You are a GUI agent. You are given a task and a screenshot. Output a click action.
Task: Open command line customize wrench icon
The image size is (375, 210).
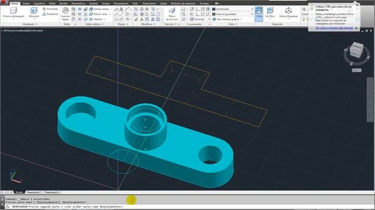2,204
